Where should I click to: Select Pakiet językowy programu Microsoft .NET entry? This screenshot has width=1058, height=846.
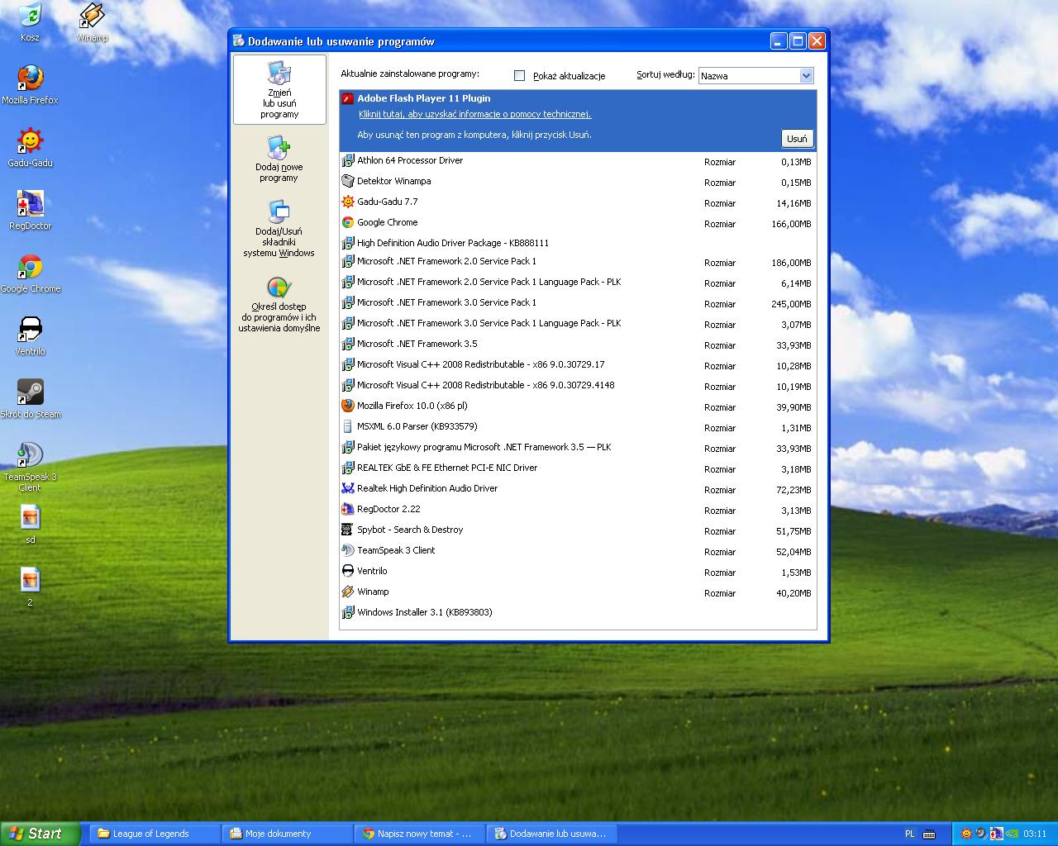(578, 448)
